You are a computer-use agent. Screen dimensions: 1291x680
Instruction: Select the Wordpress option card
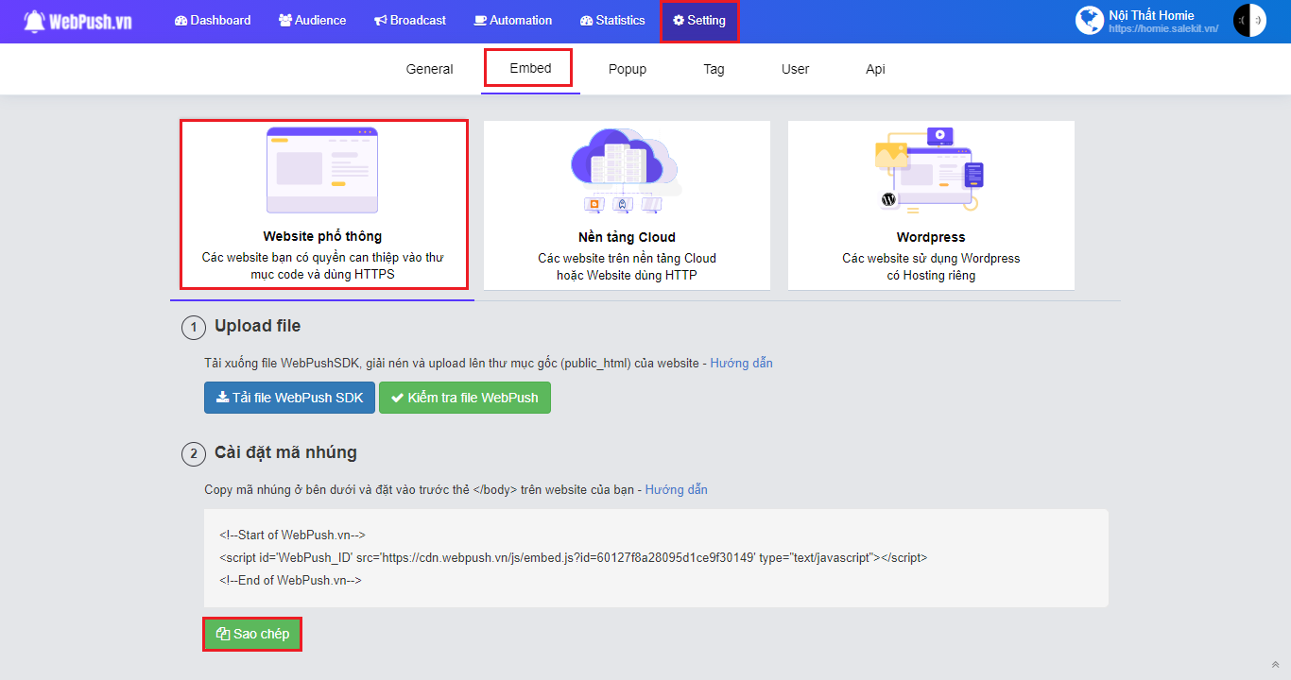click(x=931, y=205)
